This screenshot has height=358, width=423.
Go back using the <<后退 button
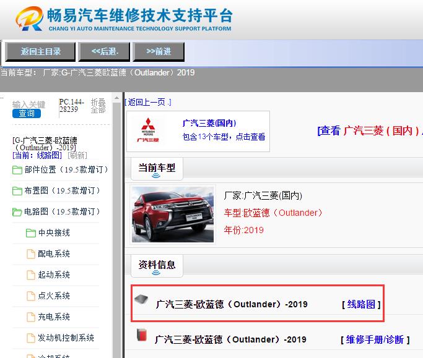104,51
